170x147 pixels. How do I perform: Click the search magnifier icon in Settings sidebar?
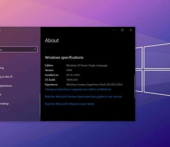[35, 49]
